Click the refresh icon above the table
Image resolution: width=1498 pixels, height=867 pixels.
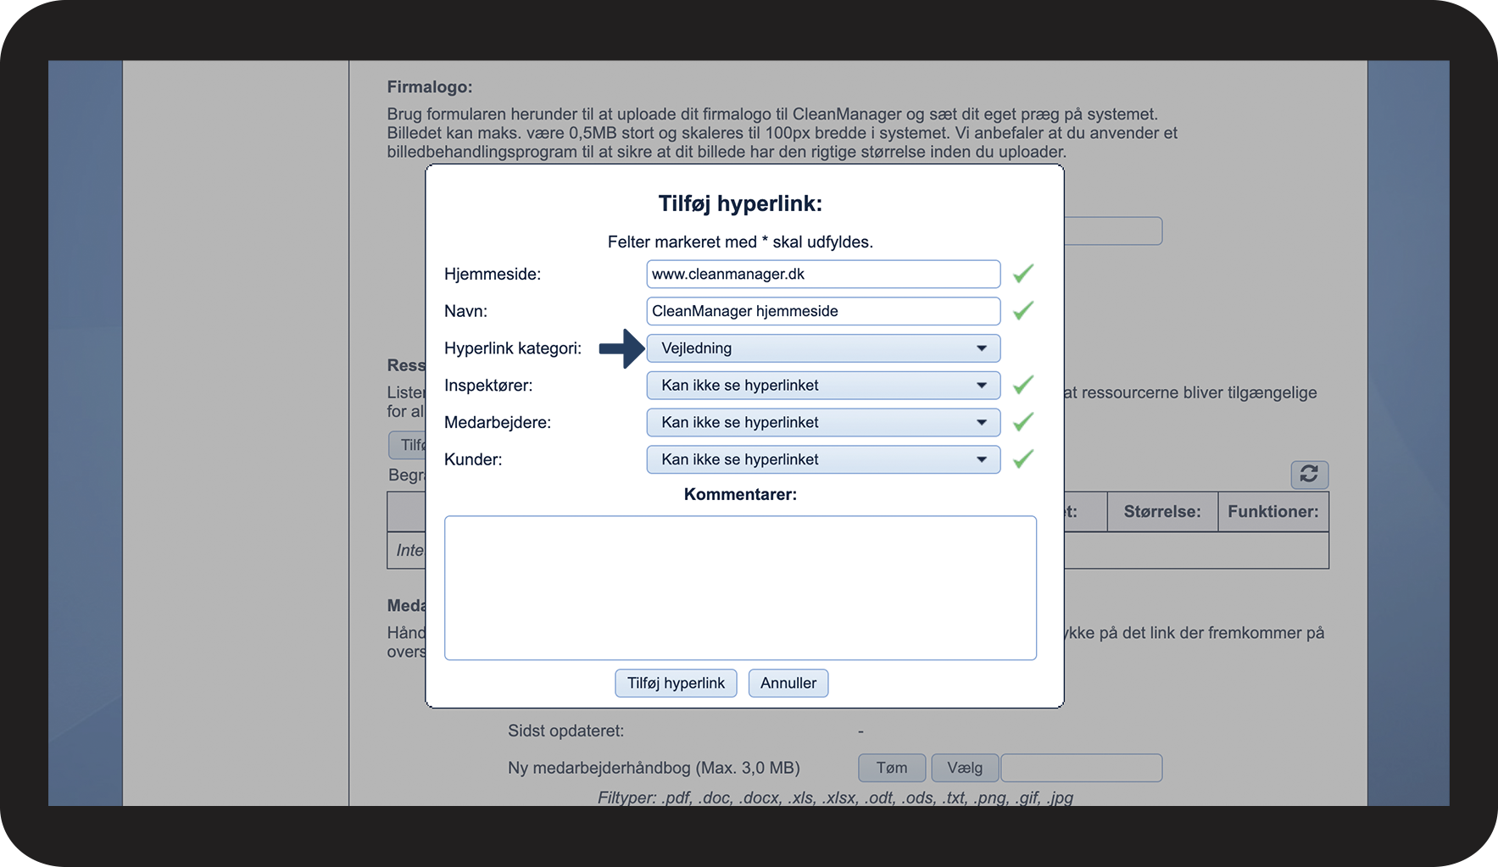(1309, 475)
